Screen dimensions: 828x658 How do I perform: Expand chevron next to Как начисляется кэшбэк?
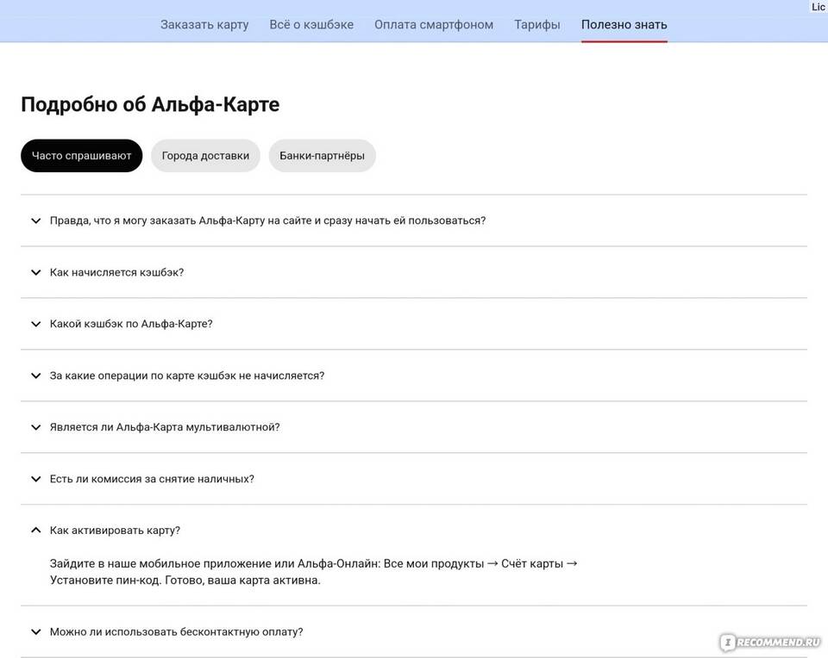[x=36, y=272]
